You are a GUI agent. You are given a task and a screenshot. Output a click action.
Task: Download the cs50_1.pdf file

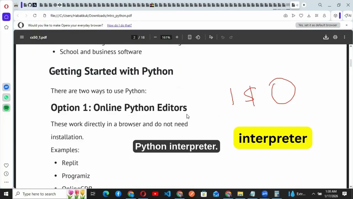pos(326,37)
